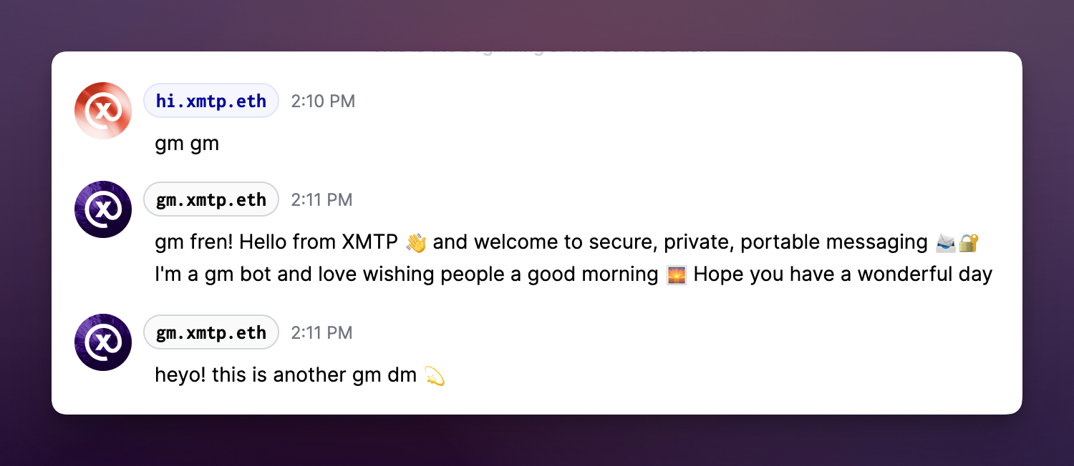
Task: Click the faded conversation-beginning notice at top
Action: tap(542, 51)
